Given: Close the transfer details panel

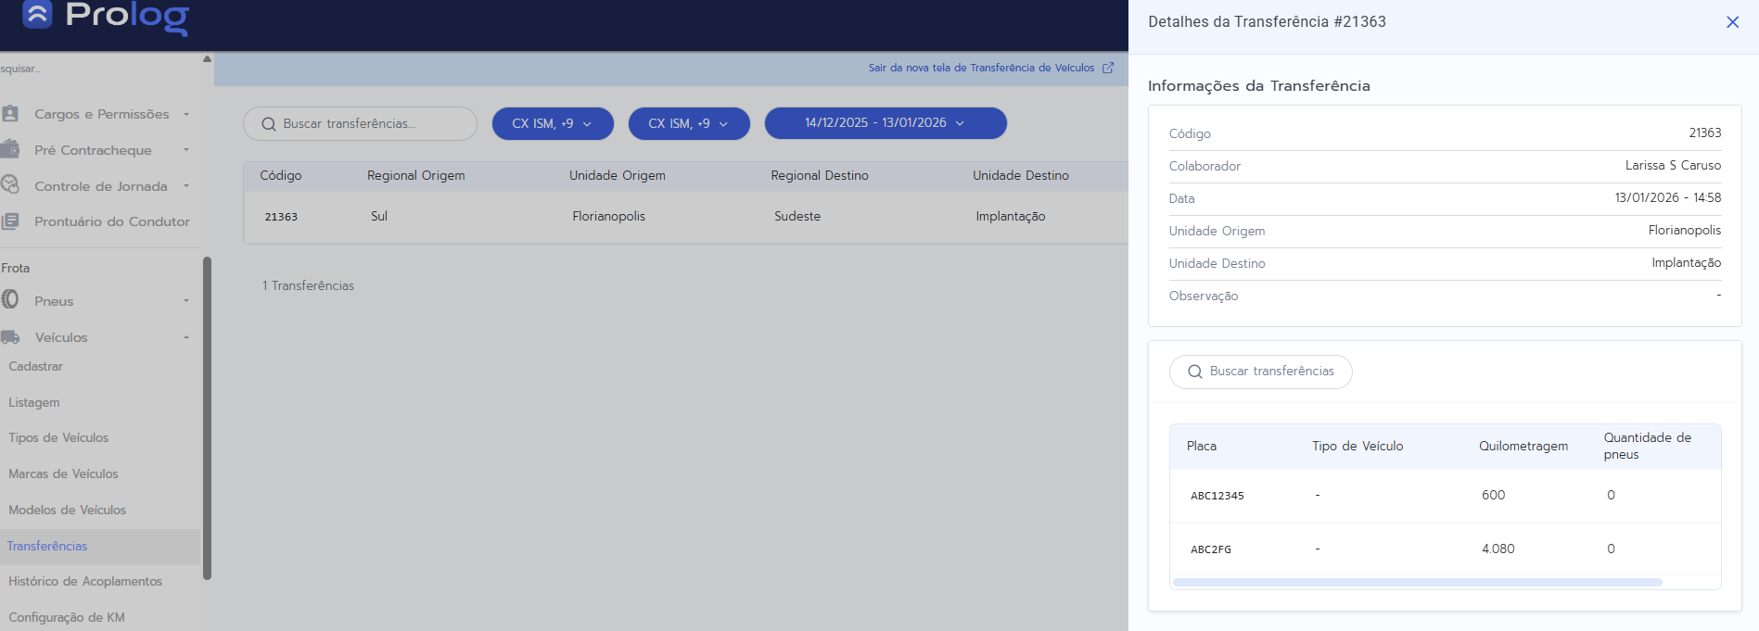Looking at the screenshot, I should pyautogui.click(x=1731, y=22).
